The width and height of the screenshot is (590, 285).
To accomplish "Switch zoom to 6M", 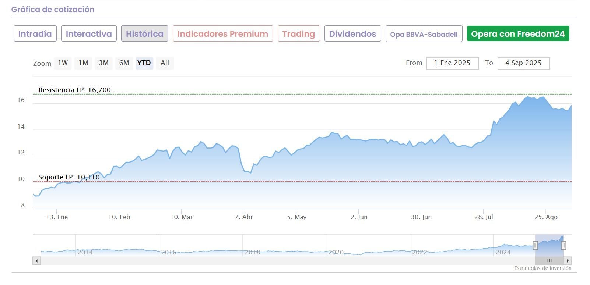I will click(x=124, y=63).
